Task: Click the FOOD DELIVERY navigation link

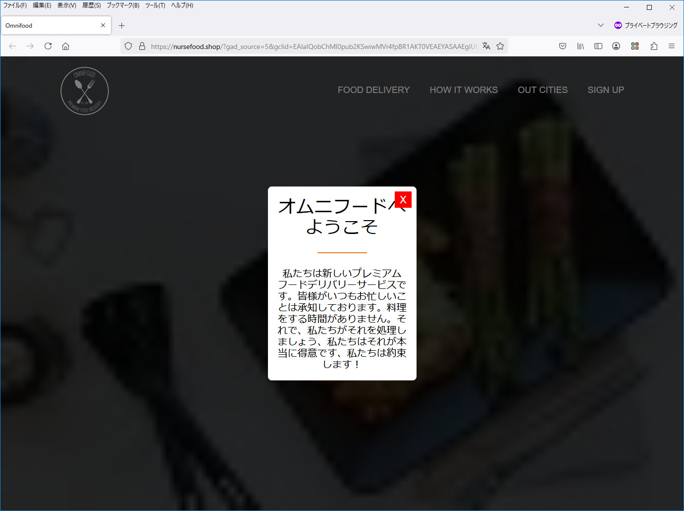Action: coord(373,90)
